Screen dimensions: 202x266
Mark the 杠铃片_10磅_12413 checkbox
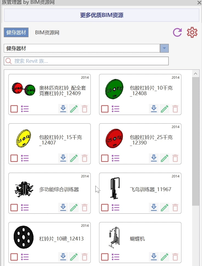click(x=14, y=257)
